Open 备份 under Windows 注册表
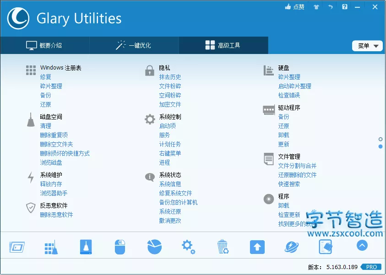Screen dimensions: 386x275 click(x=45, y=95)
